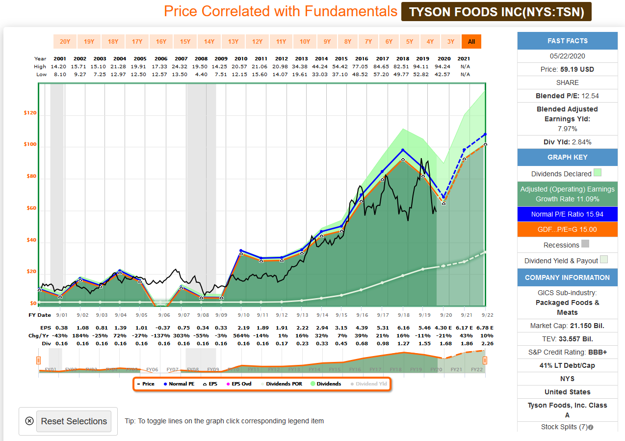This screenshot has height=441, width=625.
Task: Grab the left range navigator handle
Action: pyautogui.click(x=39, y=360)
